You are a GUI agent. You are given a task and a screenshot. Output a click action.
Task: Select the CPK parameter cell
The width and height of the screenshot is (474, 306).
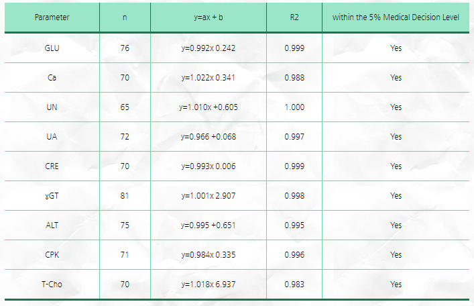tap(52, 255)
